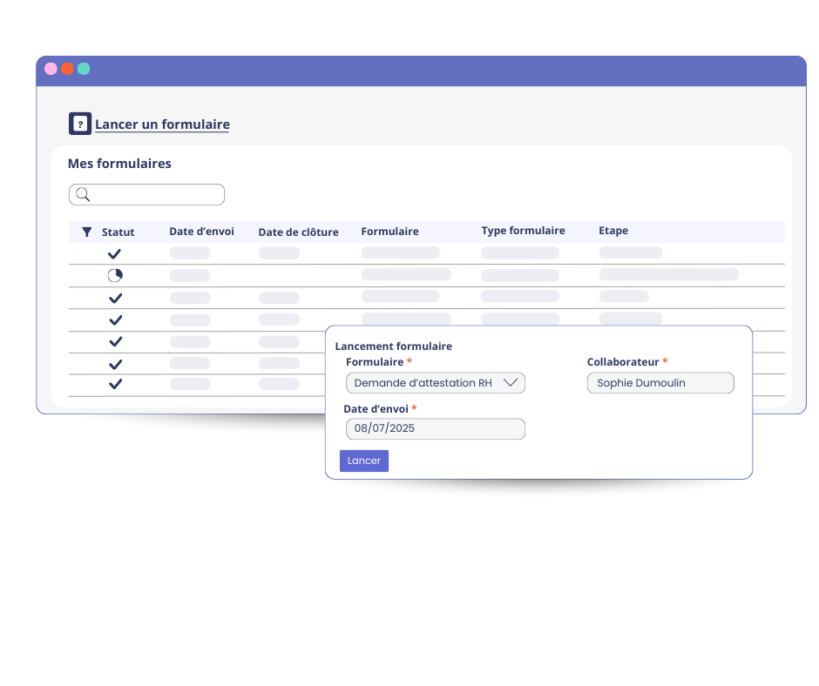Click the last row's checkmark status icon

(x=114, y=383)
